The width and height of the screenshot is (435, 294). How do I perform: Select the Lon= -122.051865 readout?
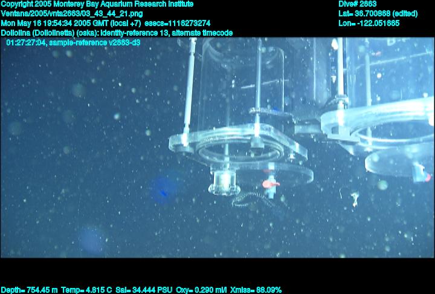369,23
